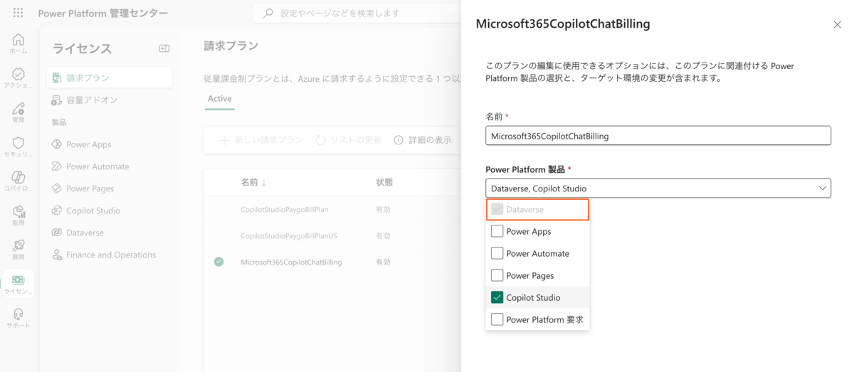The image size is (854, 372).
Task: Click the green selected-row check icon
Action: coord(218,262)
